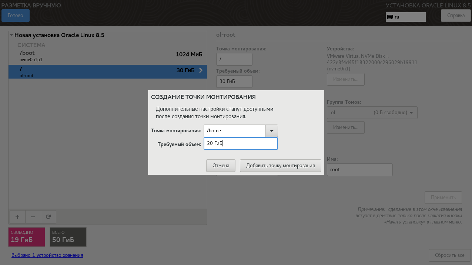This screenshot has width=472, height=265.
Task: Click the Изменить button under Группа Томов
Action: pos(345,127)
